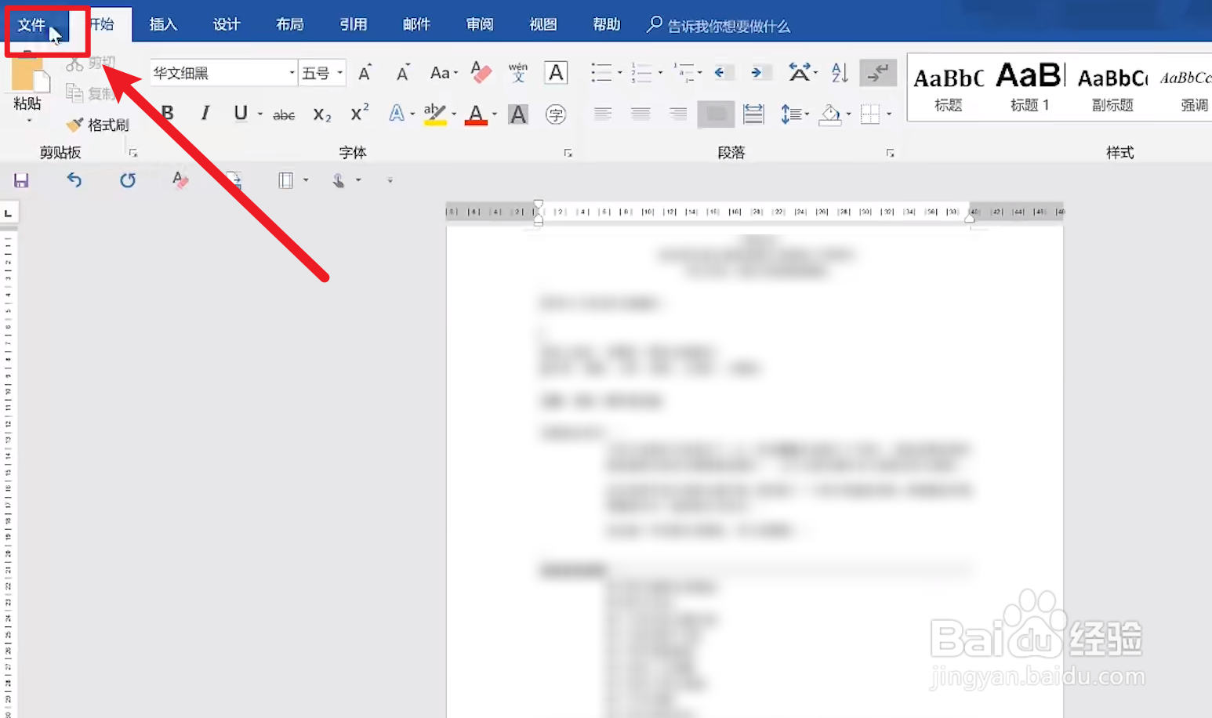Open the Aa change case menu
The image size is (1212, 718).
point(444,73)
